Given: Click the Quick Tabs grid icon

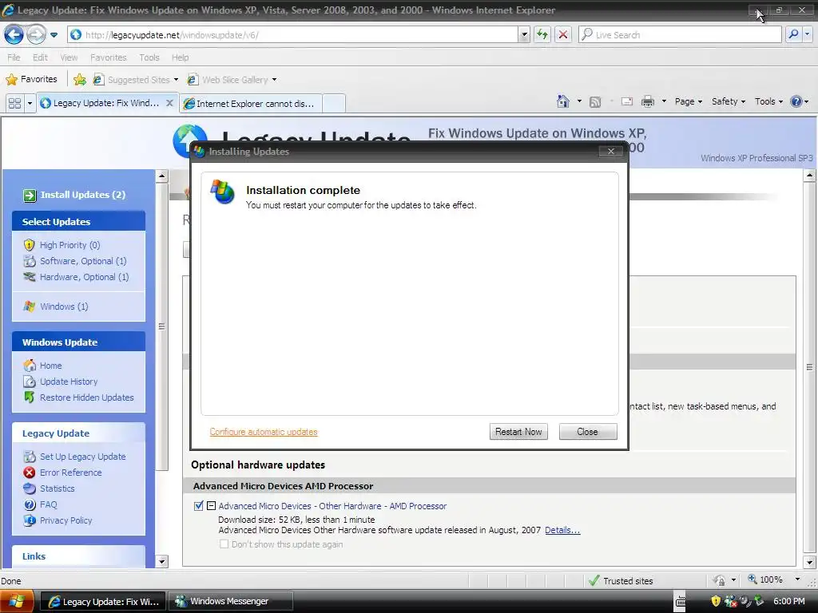Looking at the screenshot, I should pyautogui.click(x=14, y=103).
